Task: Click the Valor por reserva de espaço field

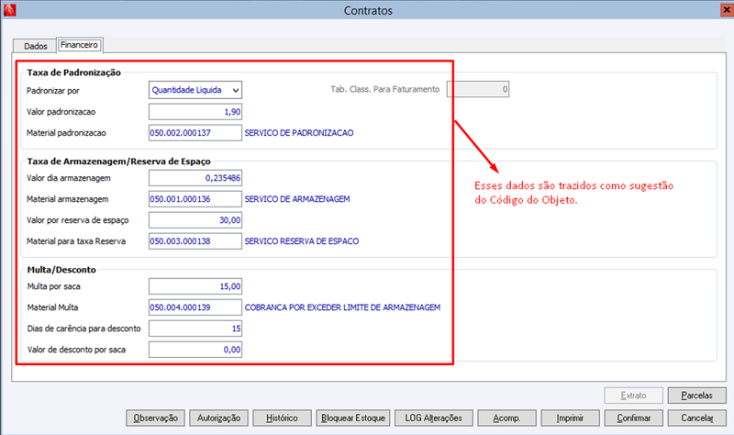Action: click(x=195, y=220)
